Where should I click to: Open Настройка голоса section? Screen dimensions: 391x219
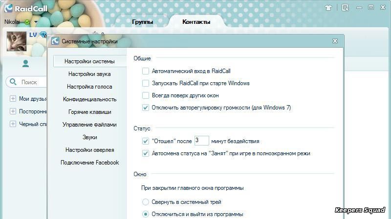click(89, 87)
